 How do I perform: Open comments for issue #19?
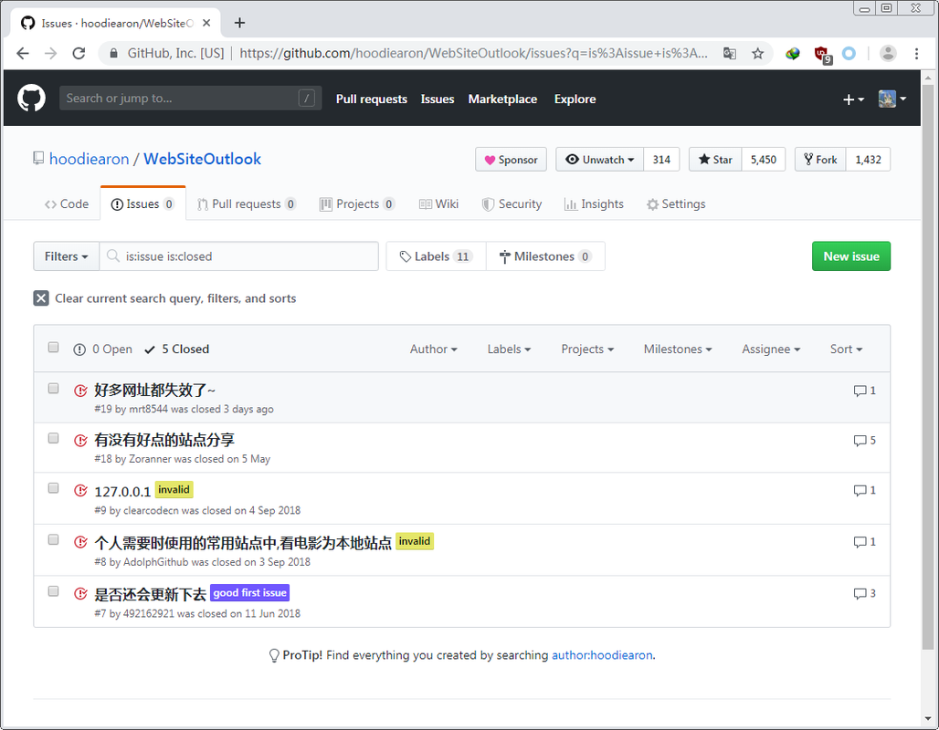tap(864, 391)
